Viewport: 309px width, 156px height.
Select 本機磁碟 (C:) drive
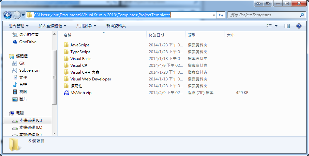click(31, 120)
